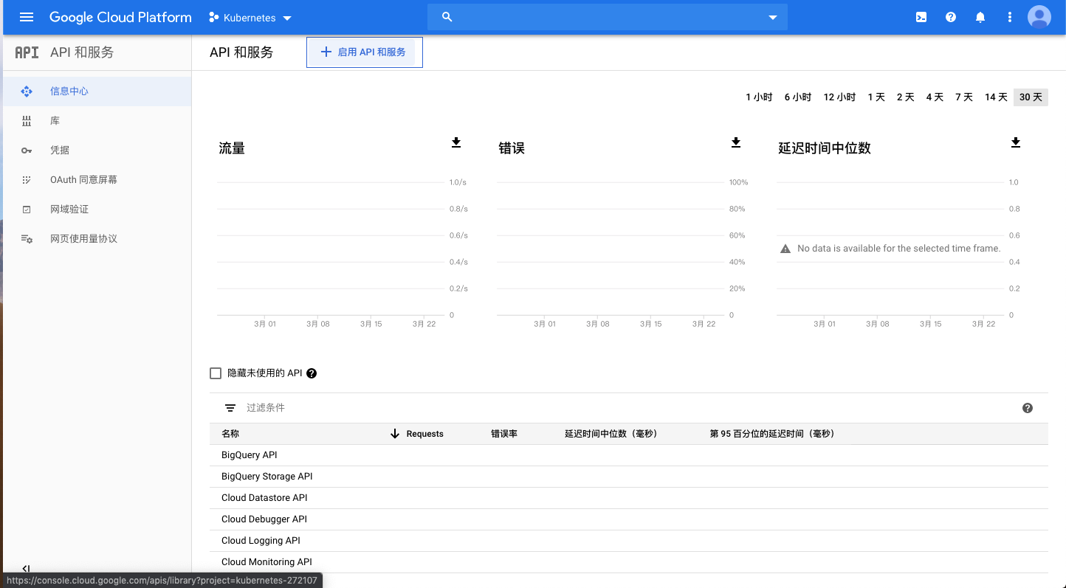Select the 4 天 time range
The width and height of the screenshot is (1066, 588).
[935, 97]
